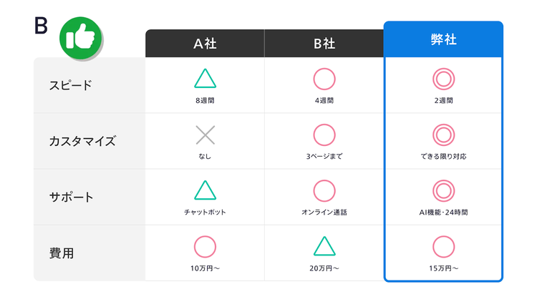Click the circle icon above 4週間
This screenshot has height=302, width=537.
(324, 78)
